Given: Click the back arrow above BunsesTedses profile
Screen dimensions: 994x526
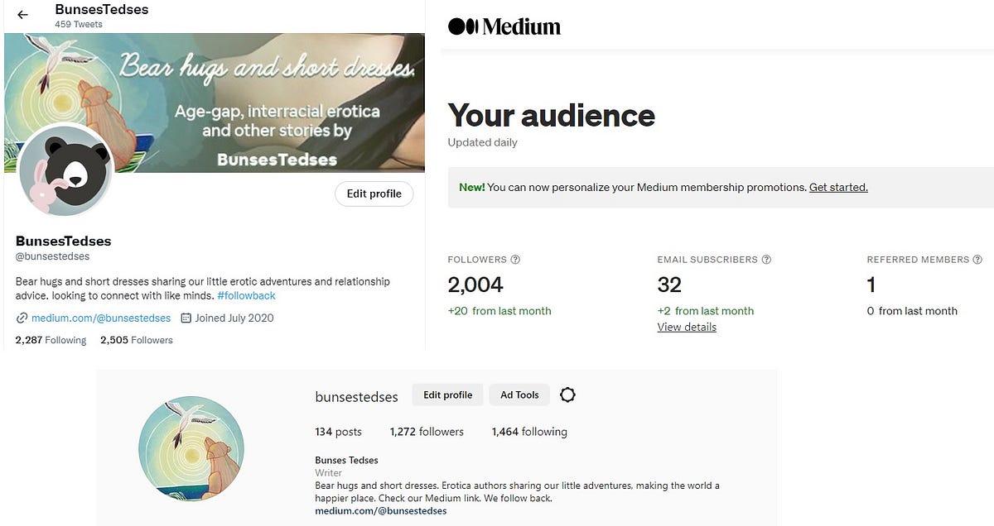Looking at the screenshot, I should tap(22, 14).
